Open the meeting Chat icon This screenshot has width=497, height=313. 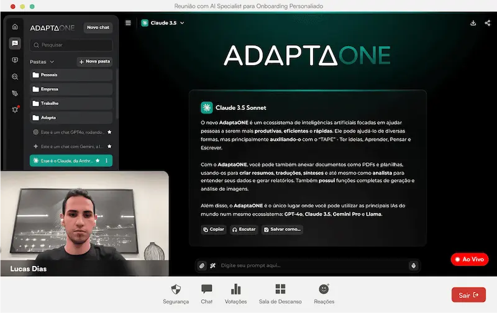207,289
